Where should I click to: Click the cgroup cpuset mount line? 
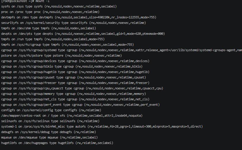click(73, 77)
